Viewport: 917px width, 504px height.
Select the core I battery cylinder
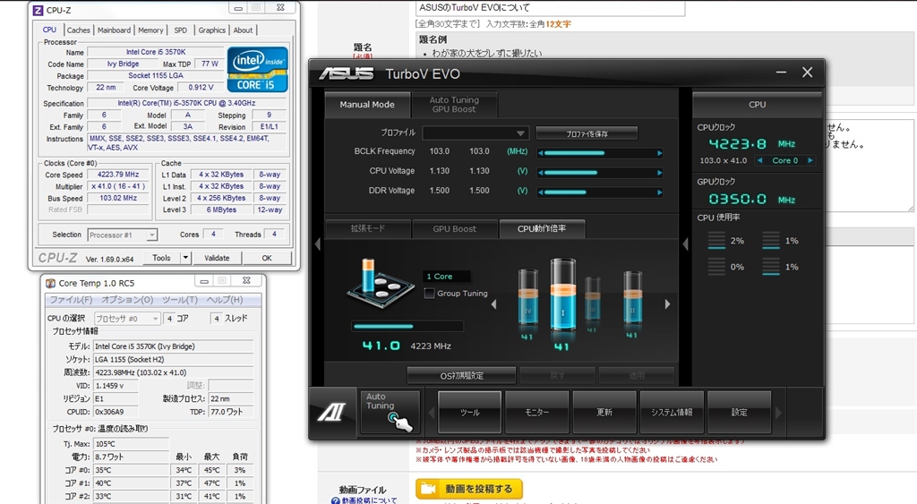pyautogui.click(x=562, y=295)
